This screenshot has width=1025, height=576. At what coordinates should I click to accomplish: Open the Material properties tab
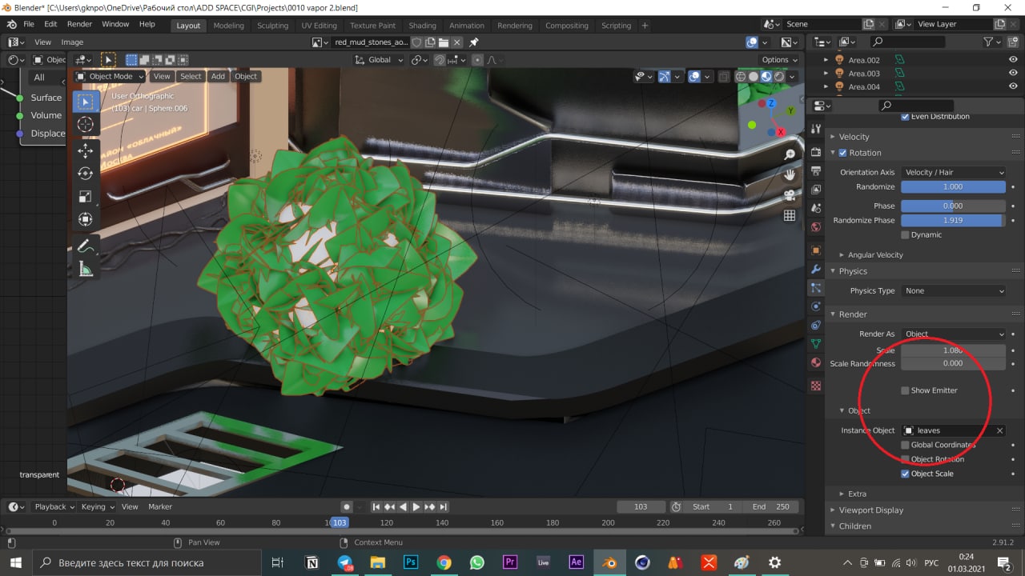click(x=816, y=362)
